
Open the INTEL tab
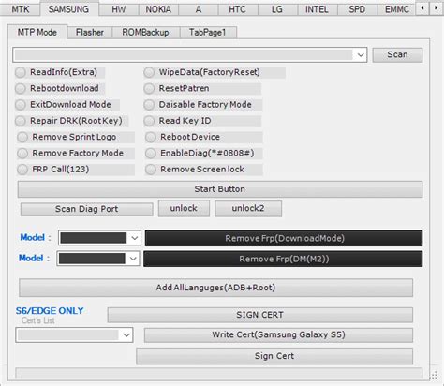317,9
